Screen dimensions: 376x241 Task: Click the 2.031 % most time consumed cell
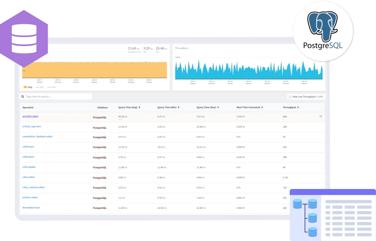tap(240, 117)
